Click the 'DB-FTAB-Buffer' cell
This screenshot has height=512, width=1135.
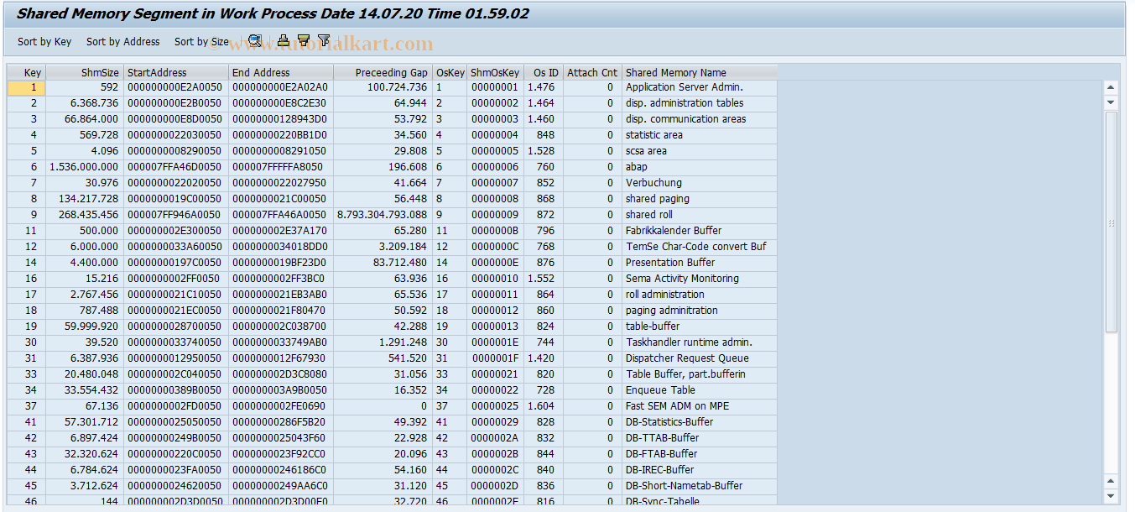pyautogui.click(x=700, y=454)
